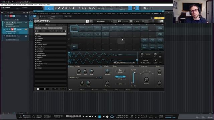Select the Eraser tool in the toolbar
The width and height of the screenshot is (214, 120).
pos(59,8)
